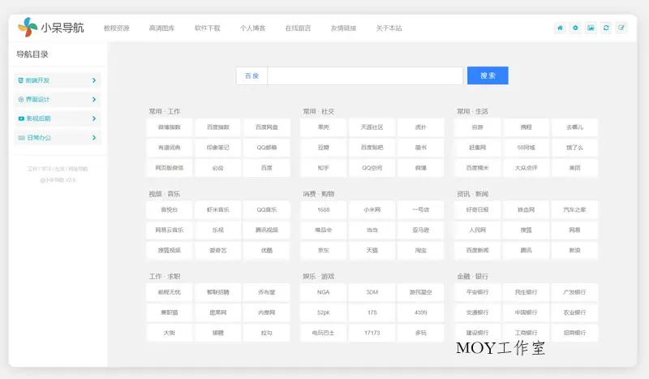
Task: Select 个人博客 in the top navigation
Action: (x=252, y=28)
